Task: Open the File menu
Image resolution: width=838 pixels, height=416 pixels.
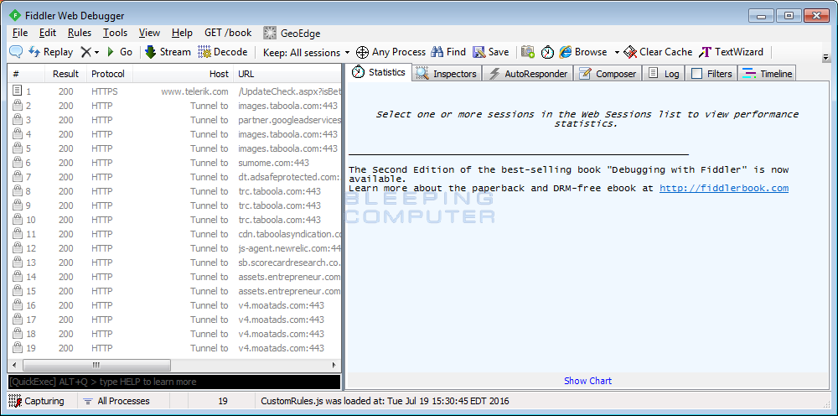Action: [20, 33]
